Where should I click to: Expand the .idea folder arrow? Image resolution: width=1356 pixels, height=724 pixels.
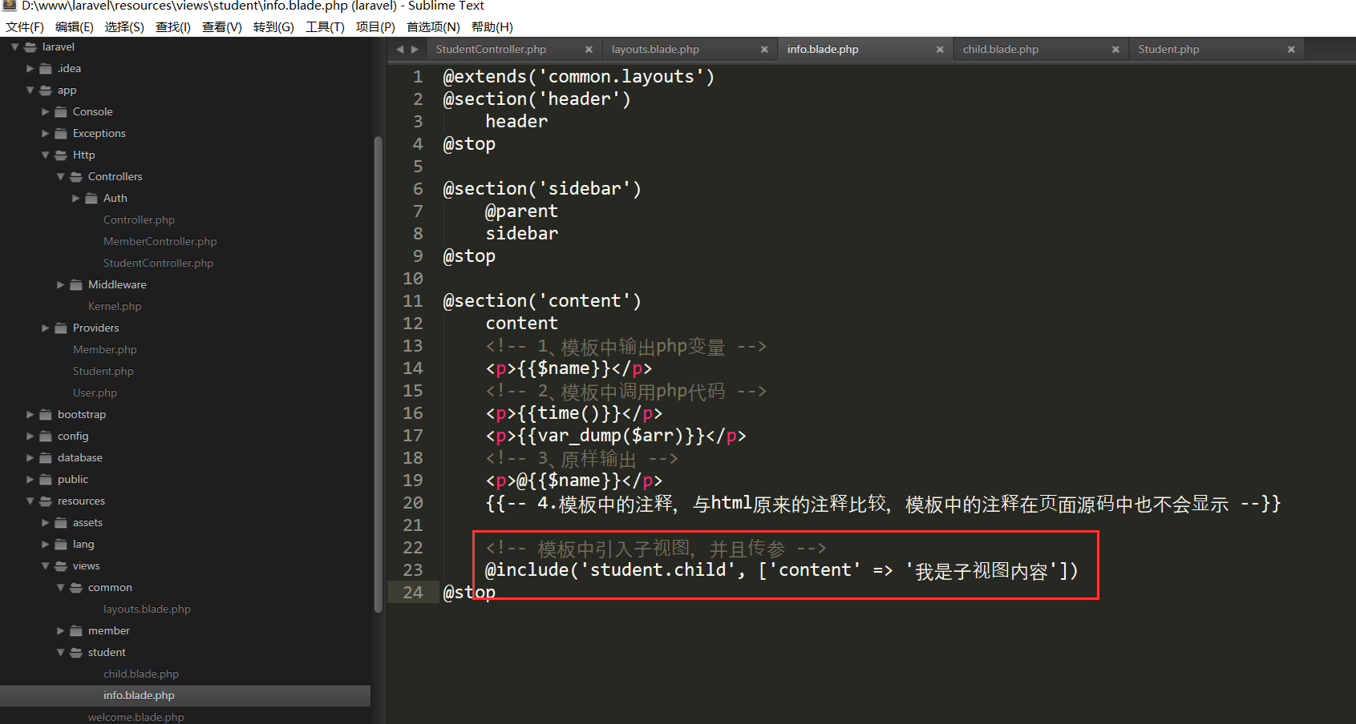click(x=30, y=69)
